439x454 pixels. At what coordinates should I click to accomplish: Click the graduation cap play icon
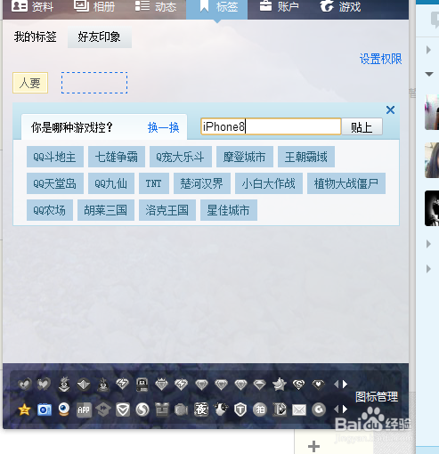(103, 409)
